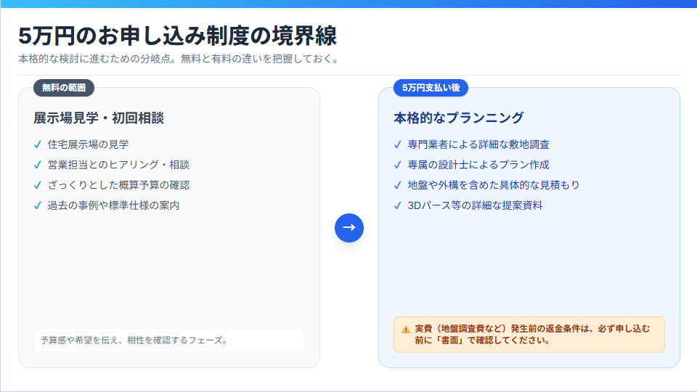
Task: Click checkmark beside 営業担当とのヒアリング・相談
Action: coord(37,165)
